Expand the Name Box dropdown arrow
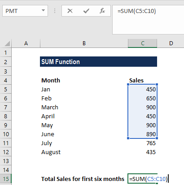The image size is (184, 185). pos(43,10)
